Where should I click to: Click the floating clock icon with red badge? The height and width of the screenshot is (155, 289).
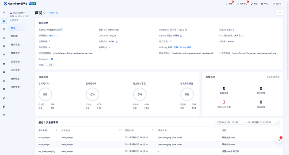pos(279,140)
